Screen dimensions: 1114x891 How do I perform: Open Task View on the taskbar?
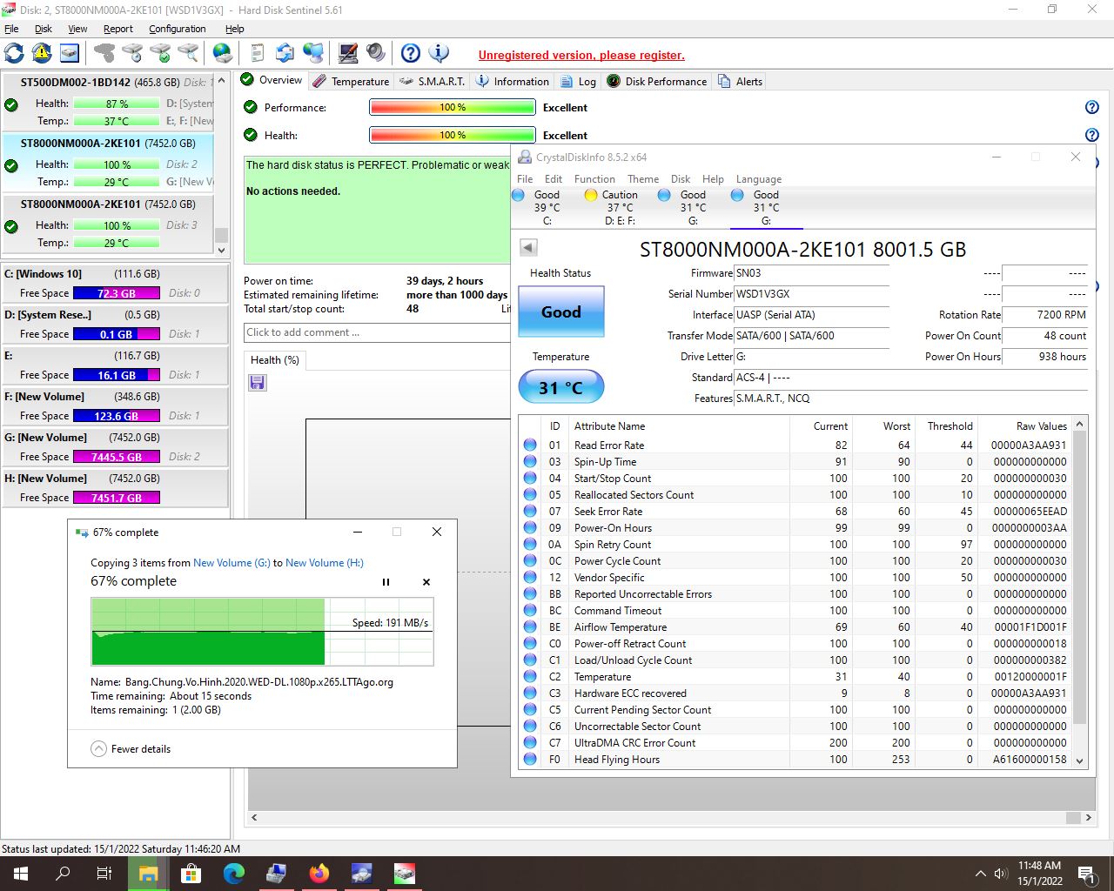(x=104, y=874)
